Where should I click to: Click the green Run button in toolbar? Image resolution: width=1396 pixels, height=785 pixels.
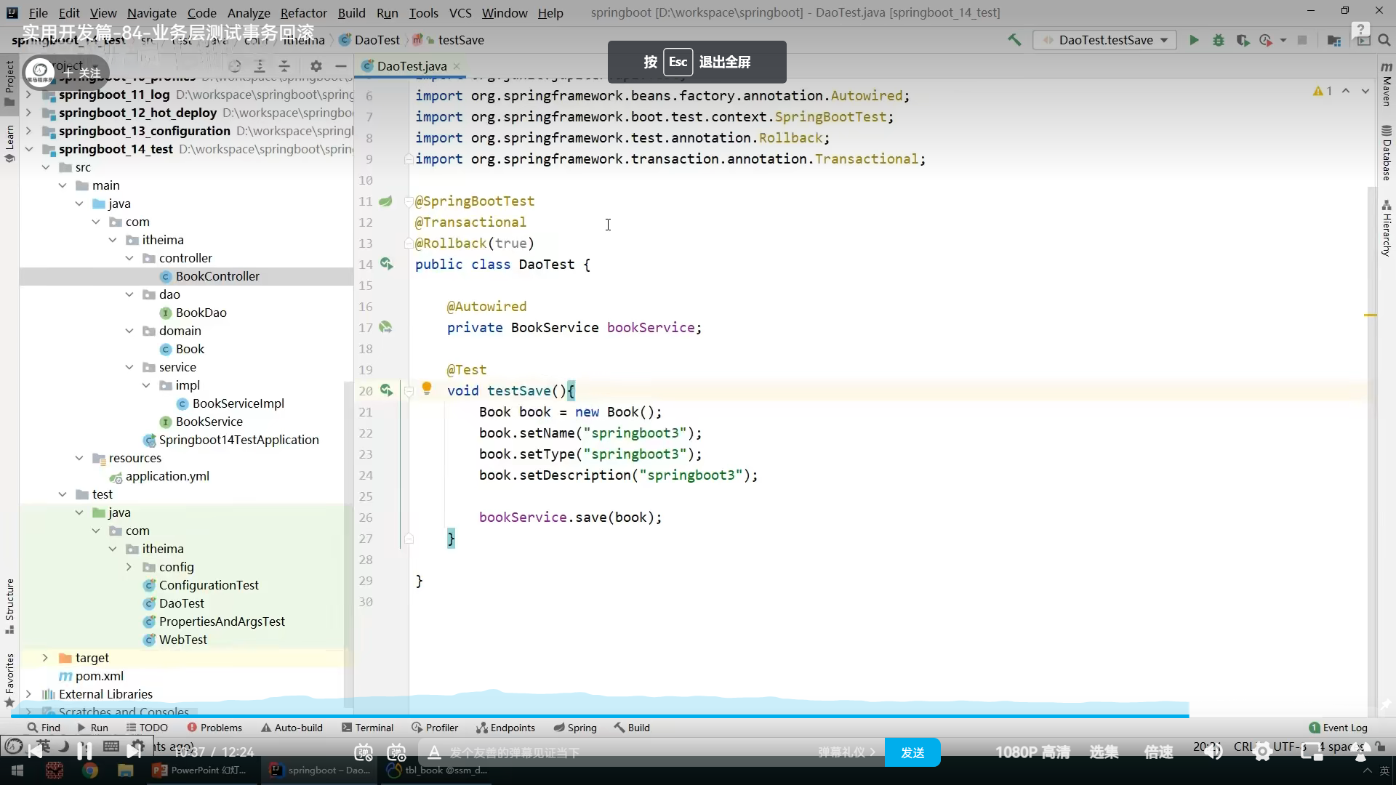(x=1194, y=40)
